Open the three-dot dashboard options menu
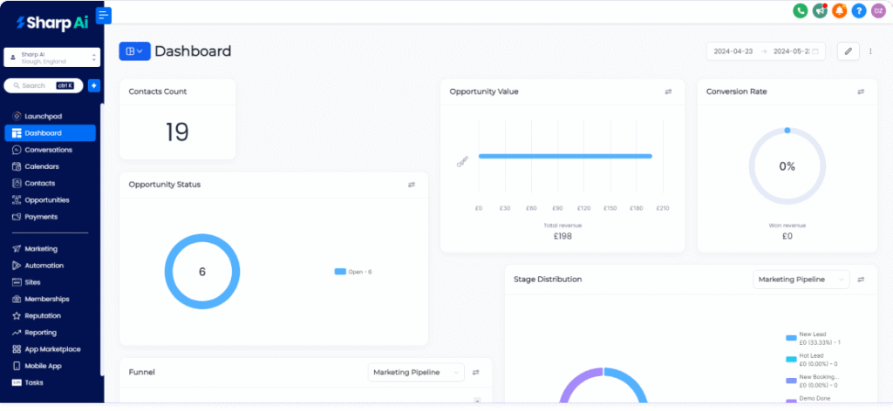The height and width of the screenshot is (411, 893). [869, 51]
